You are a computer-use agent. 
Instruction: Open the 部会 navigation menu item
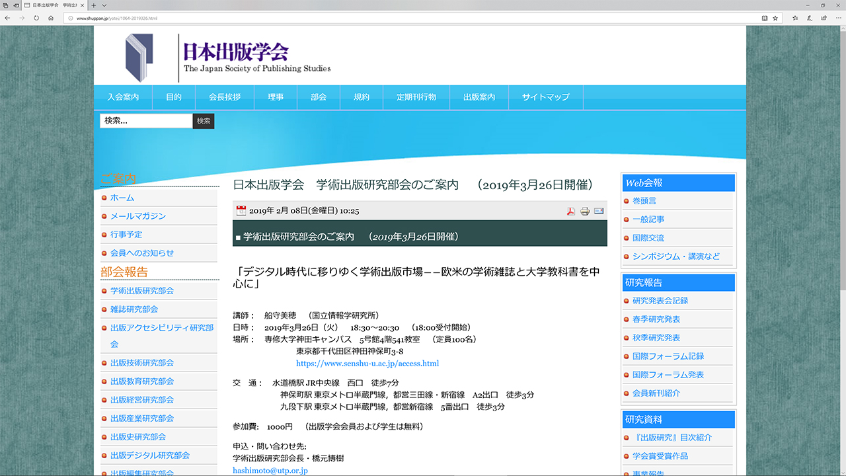pos(319,97)
